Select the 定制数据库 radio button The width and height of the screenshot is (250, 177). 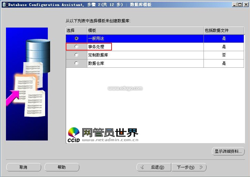[77, 55]
